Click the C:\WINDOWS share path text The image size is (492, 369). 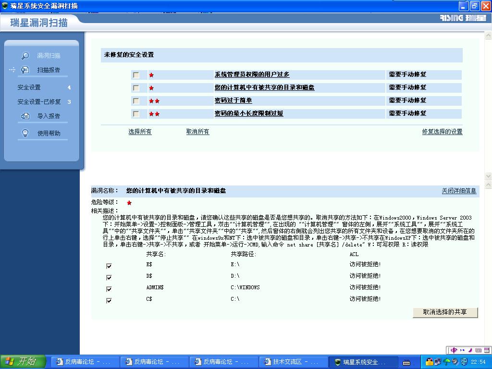(245, 287)
